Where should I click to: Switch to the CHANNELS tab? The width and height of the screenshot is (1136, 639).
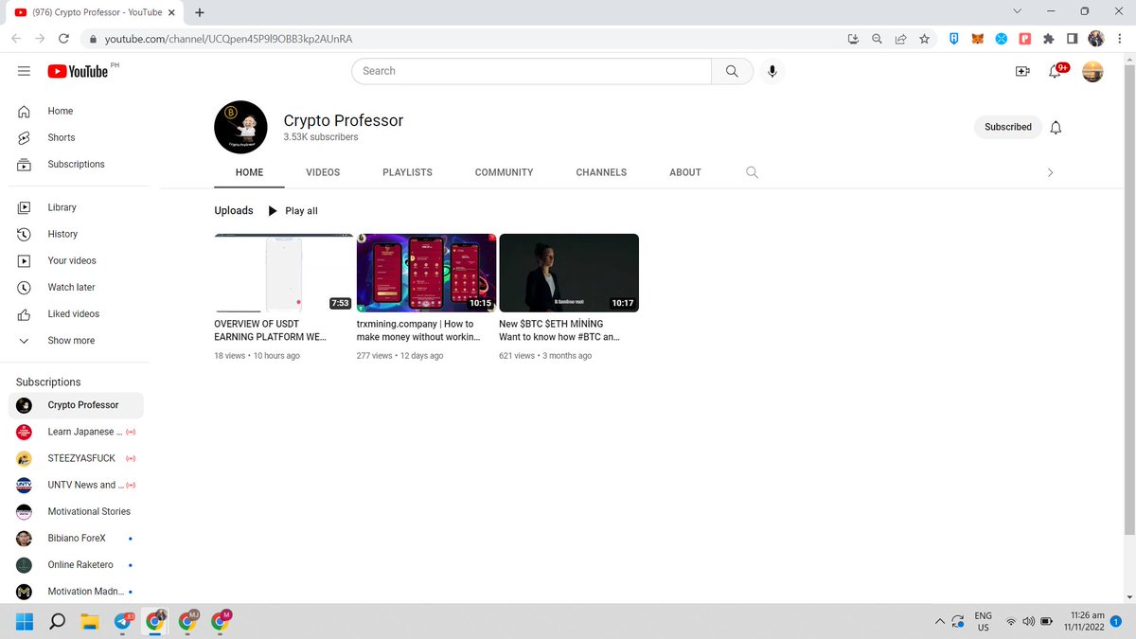tap(601, 172)
